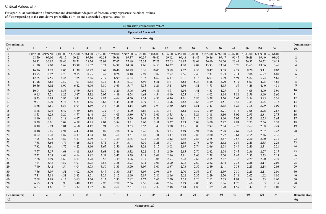The height and width of the screenshot is (214, 326).
Task: Select the cell reading 6,235.00
Action: pyautogui.click(x=207, y=54)
